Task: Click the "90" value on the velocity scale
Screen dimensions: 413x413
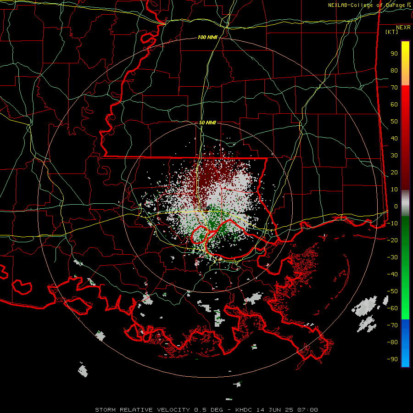Action: click(x=394, y=54)
